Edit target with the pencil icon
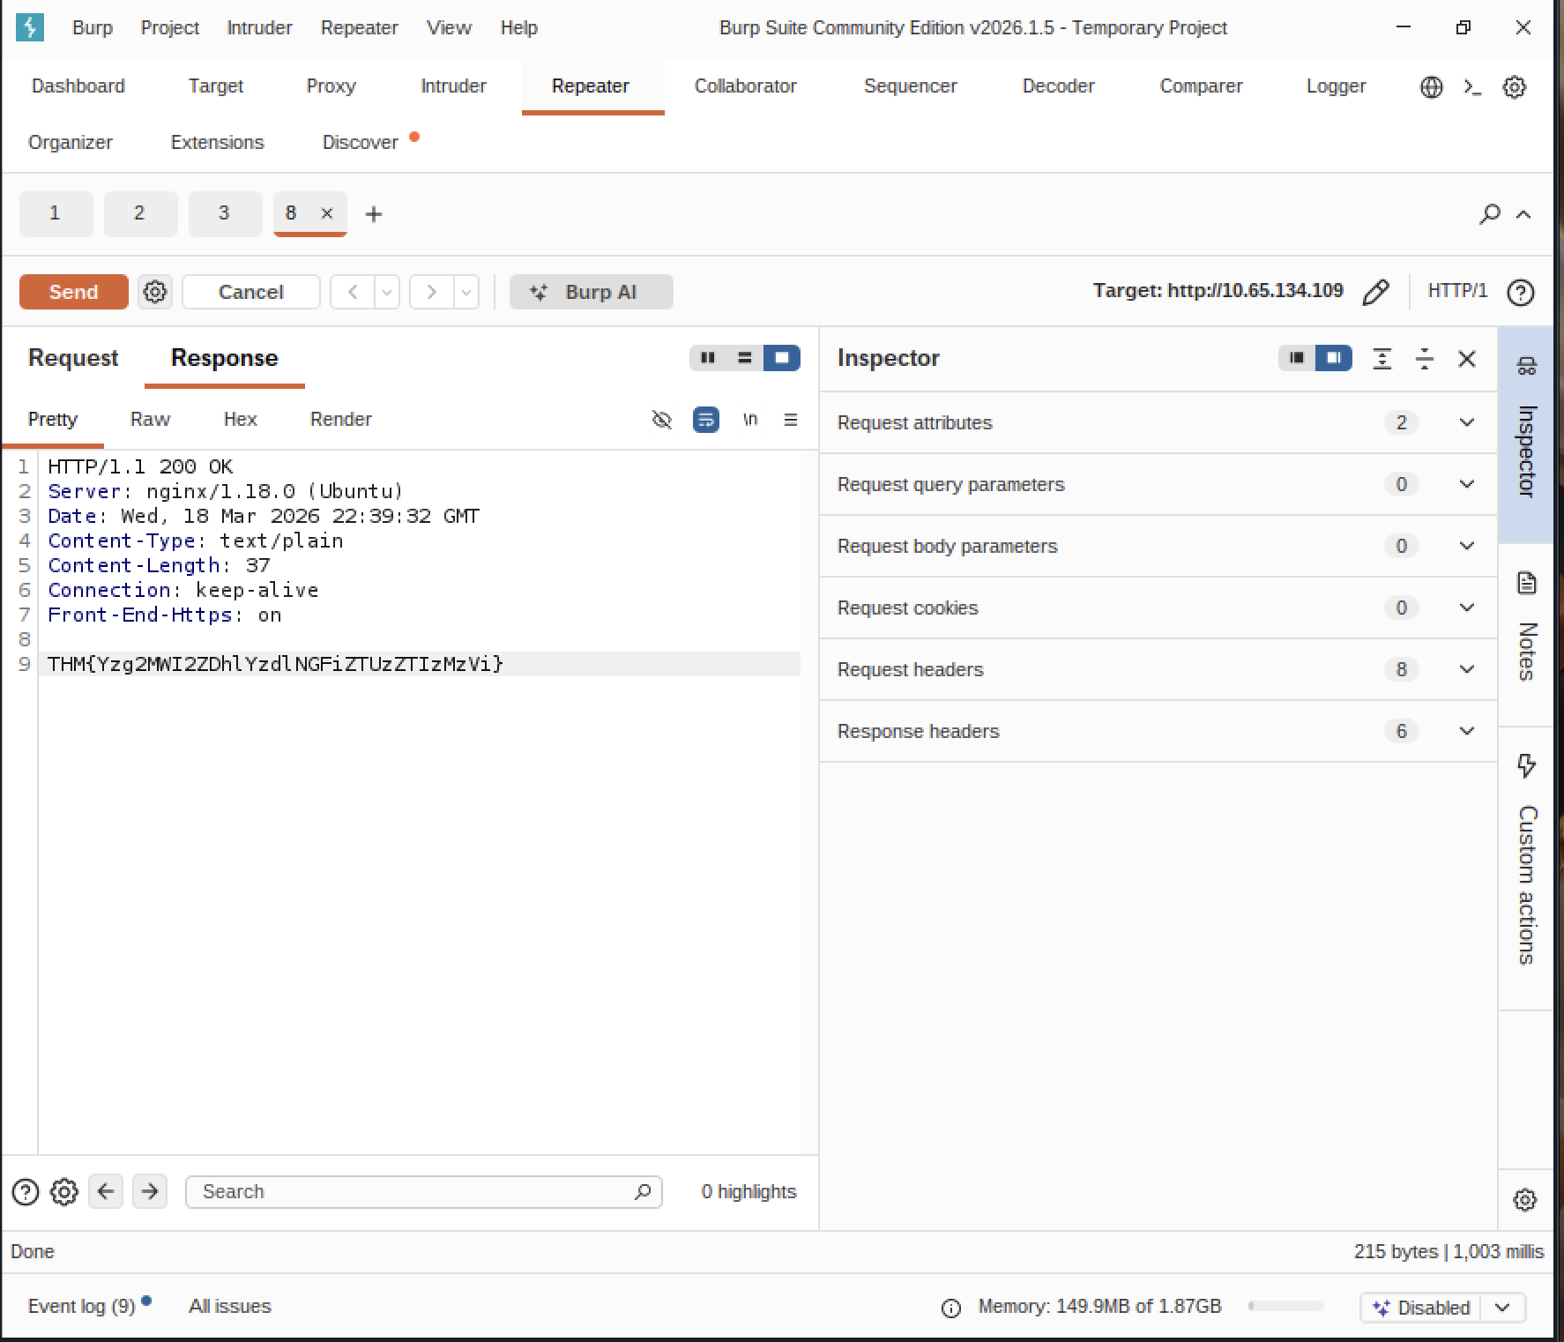 (x=1375, y=292)
